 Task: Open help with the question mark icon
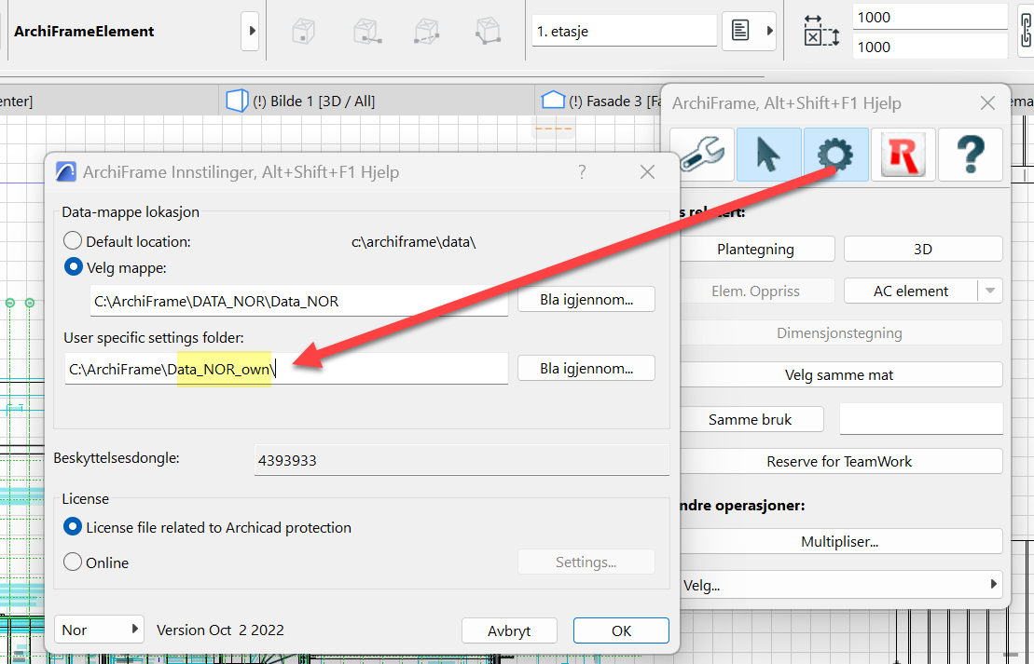[x=970, y=155]
